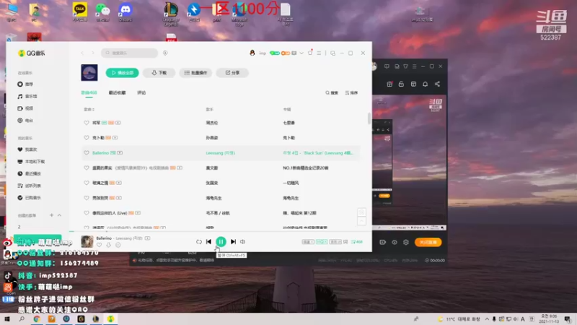The image size is (577, 325).
Task: Toggle the lyrics display icon
Action: point(345,242)
